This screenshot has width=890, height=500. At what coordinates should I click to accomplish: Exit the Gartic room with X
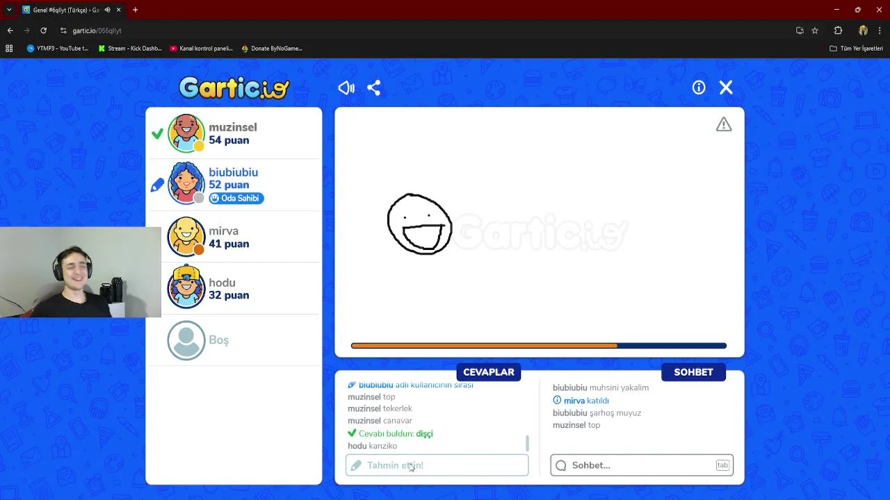pos(726,87)
